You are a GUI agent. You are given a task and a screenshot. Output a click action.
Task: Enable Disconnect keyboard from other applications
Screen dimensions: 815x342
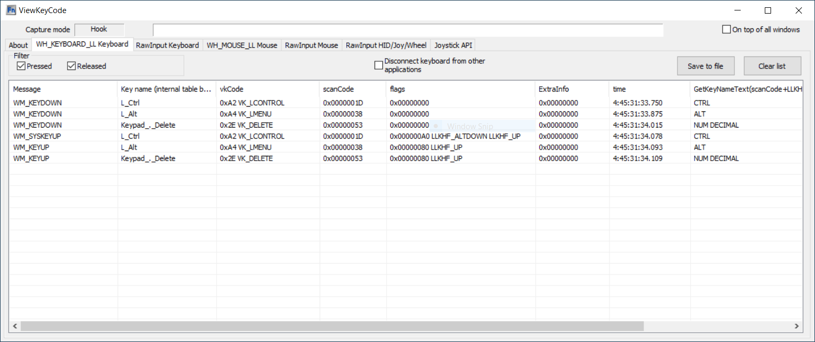pyautogui.click(x=379, y=65)
